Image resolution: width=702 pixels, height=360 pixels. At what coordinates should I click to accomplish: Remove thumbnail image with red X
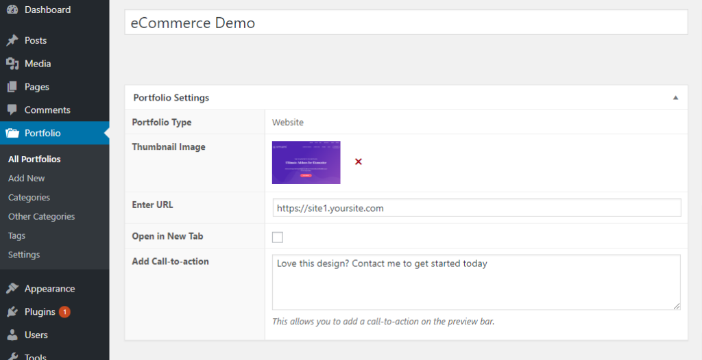click(x=358, y=162)
